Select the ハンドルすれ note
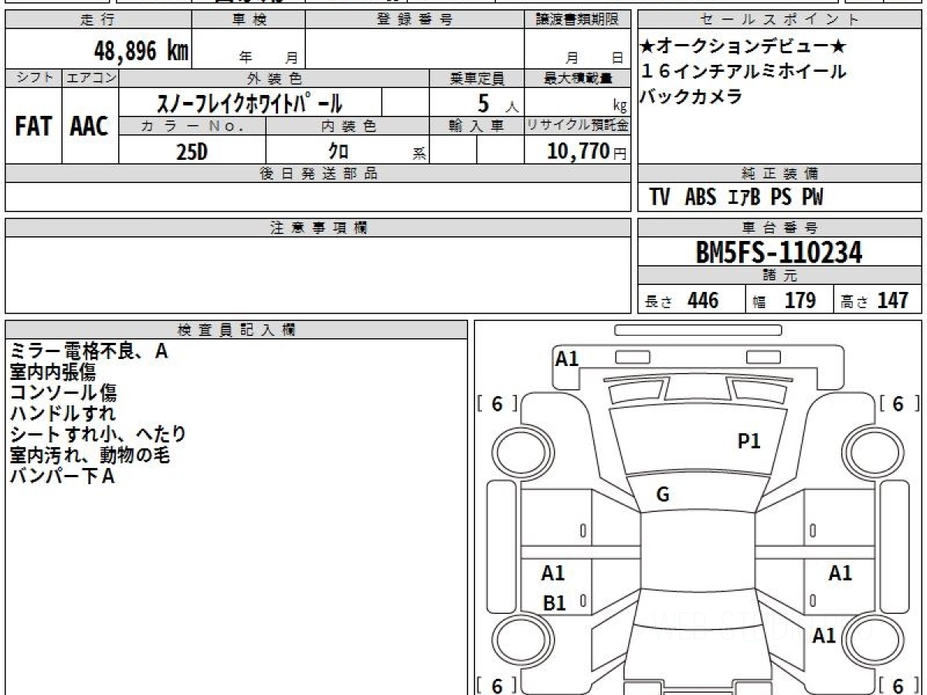 pyautogui.click(x=63, y=414)
